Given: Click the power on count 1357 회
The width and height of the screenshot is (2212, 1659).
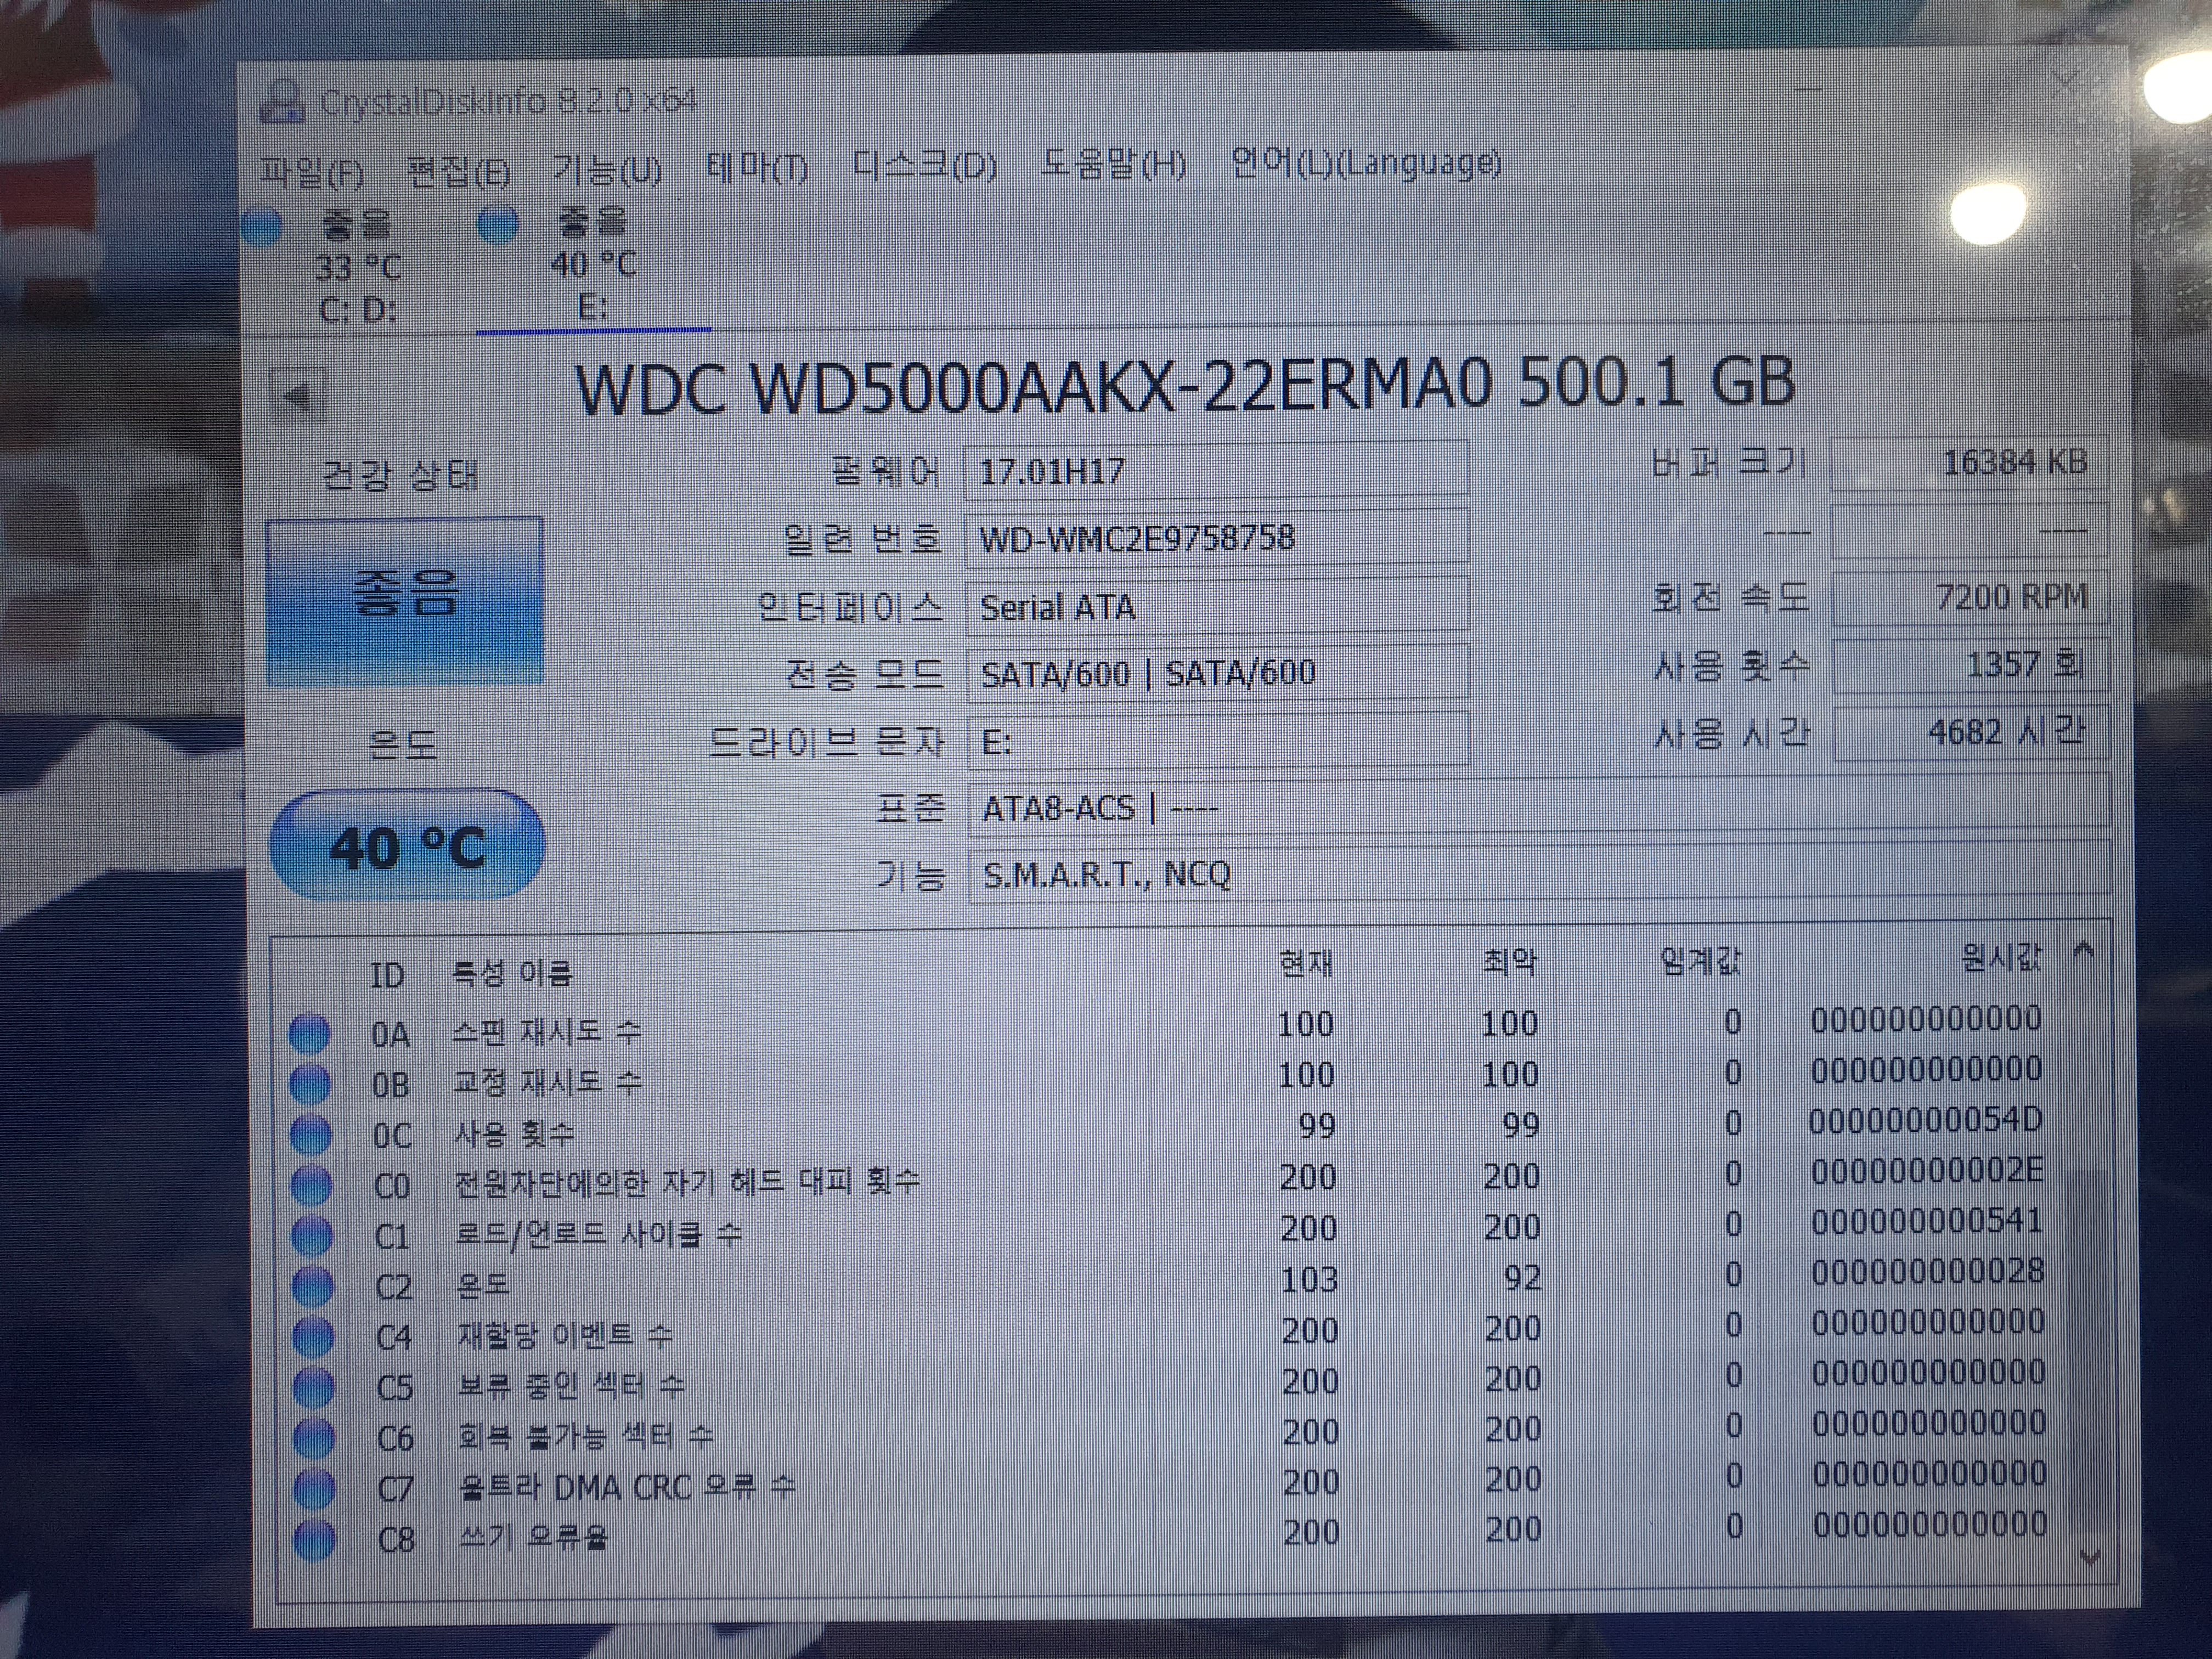Looking at the screenshot, I should tap(1971, 665).
